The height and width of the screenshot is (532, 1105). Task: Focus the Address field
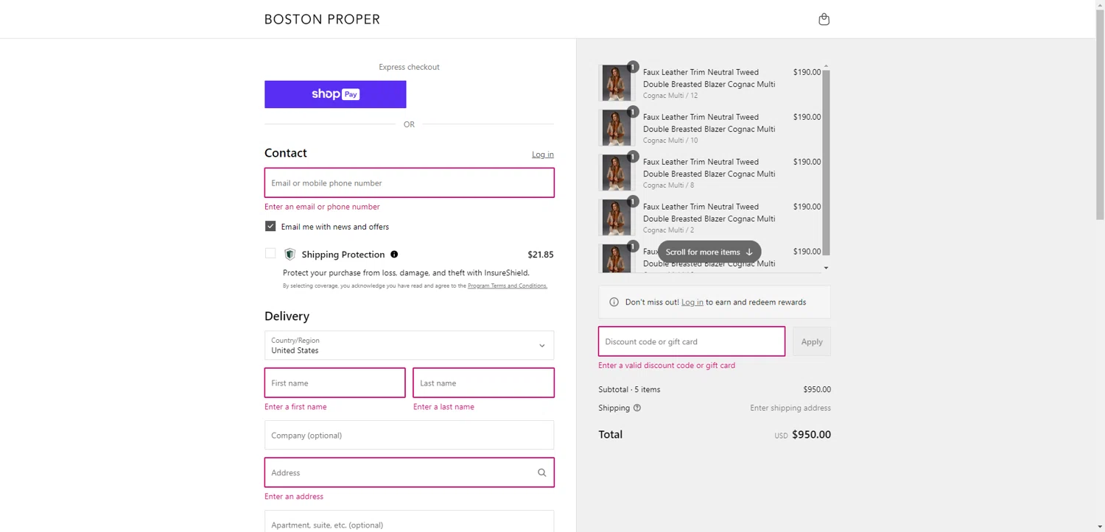point(409,472)
